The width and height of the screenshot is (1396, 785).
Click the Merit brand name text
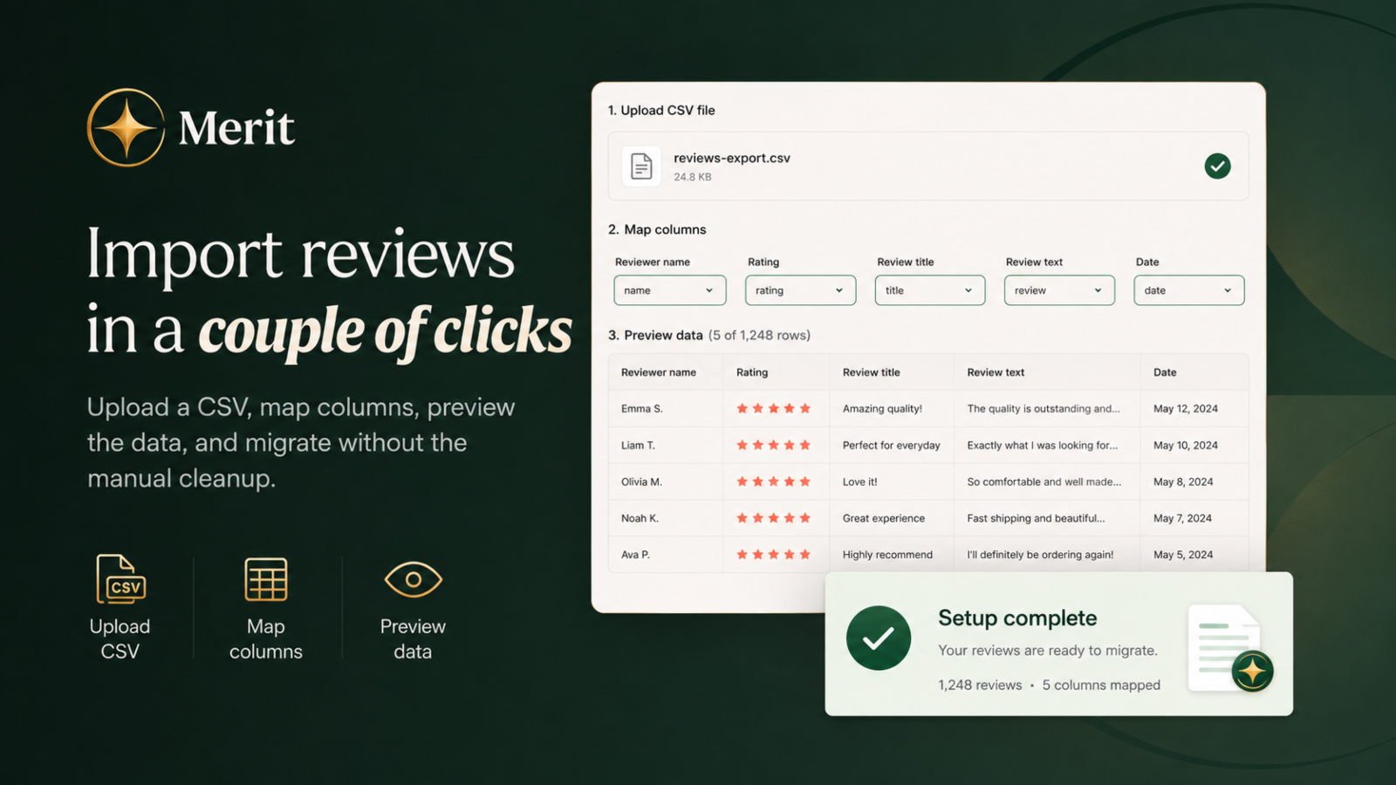(x=236, y=128)
